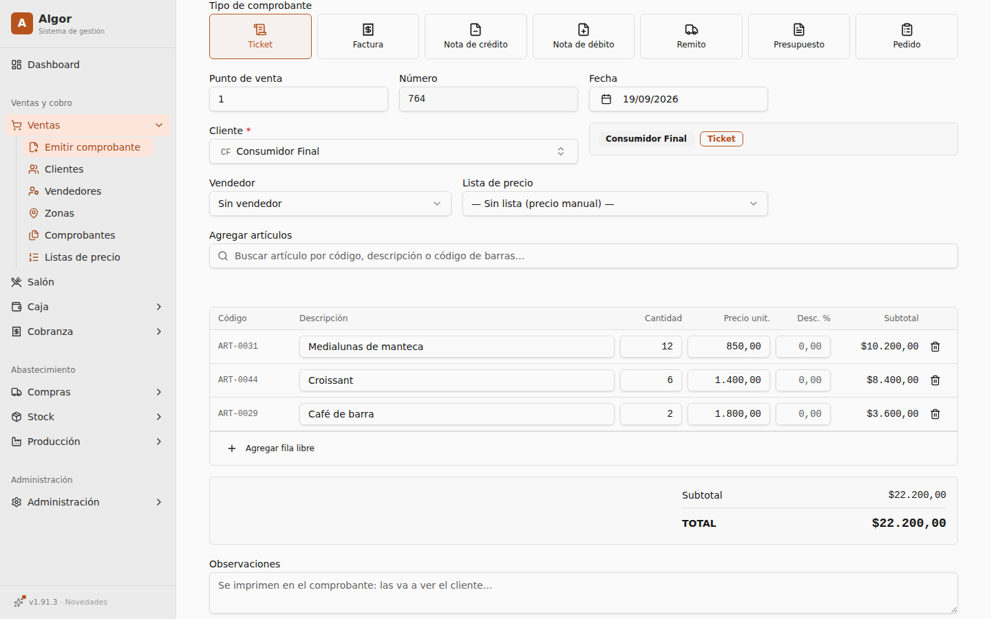The image size is (991, 619).
Task: Edit Cantidad for Medialunas de manteca
Action: [651, 347]
